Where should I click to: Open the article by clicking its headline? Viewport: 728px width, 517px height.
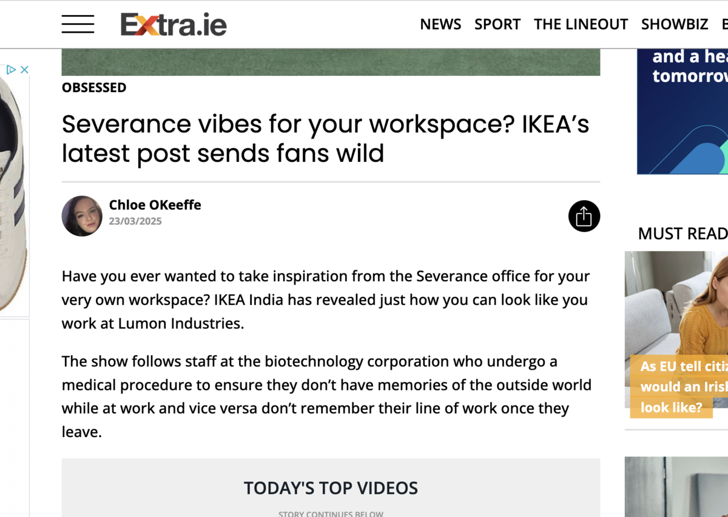coord(326,138)
